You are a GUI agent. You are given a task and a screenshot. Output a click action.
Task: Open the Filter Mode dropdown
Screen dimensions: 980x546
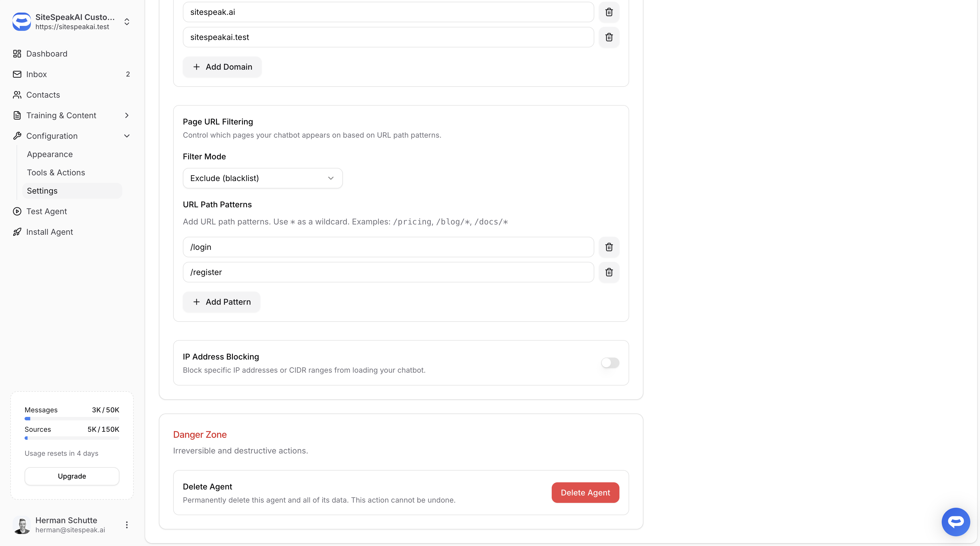[263, 178]
